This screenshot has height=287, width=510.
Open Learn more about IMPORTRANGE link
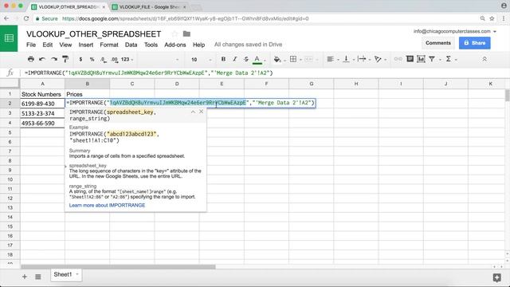click(107, 206)
